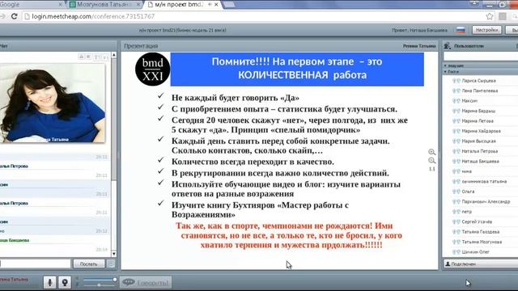518x291 pixels.
Task: Click the address bar URL login.meetcheap.com
Action: click(93, 16)
